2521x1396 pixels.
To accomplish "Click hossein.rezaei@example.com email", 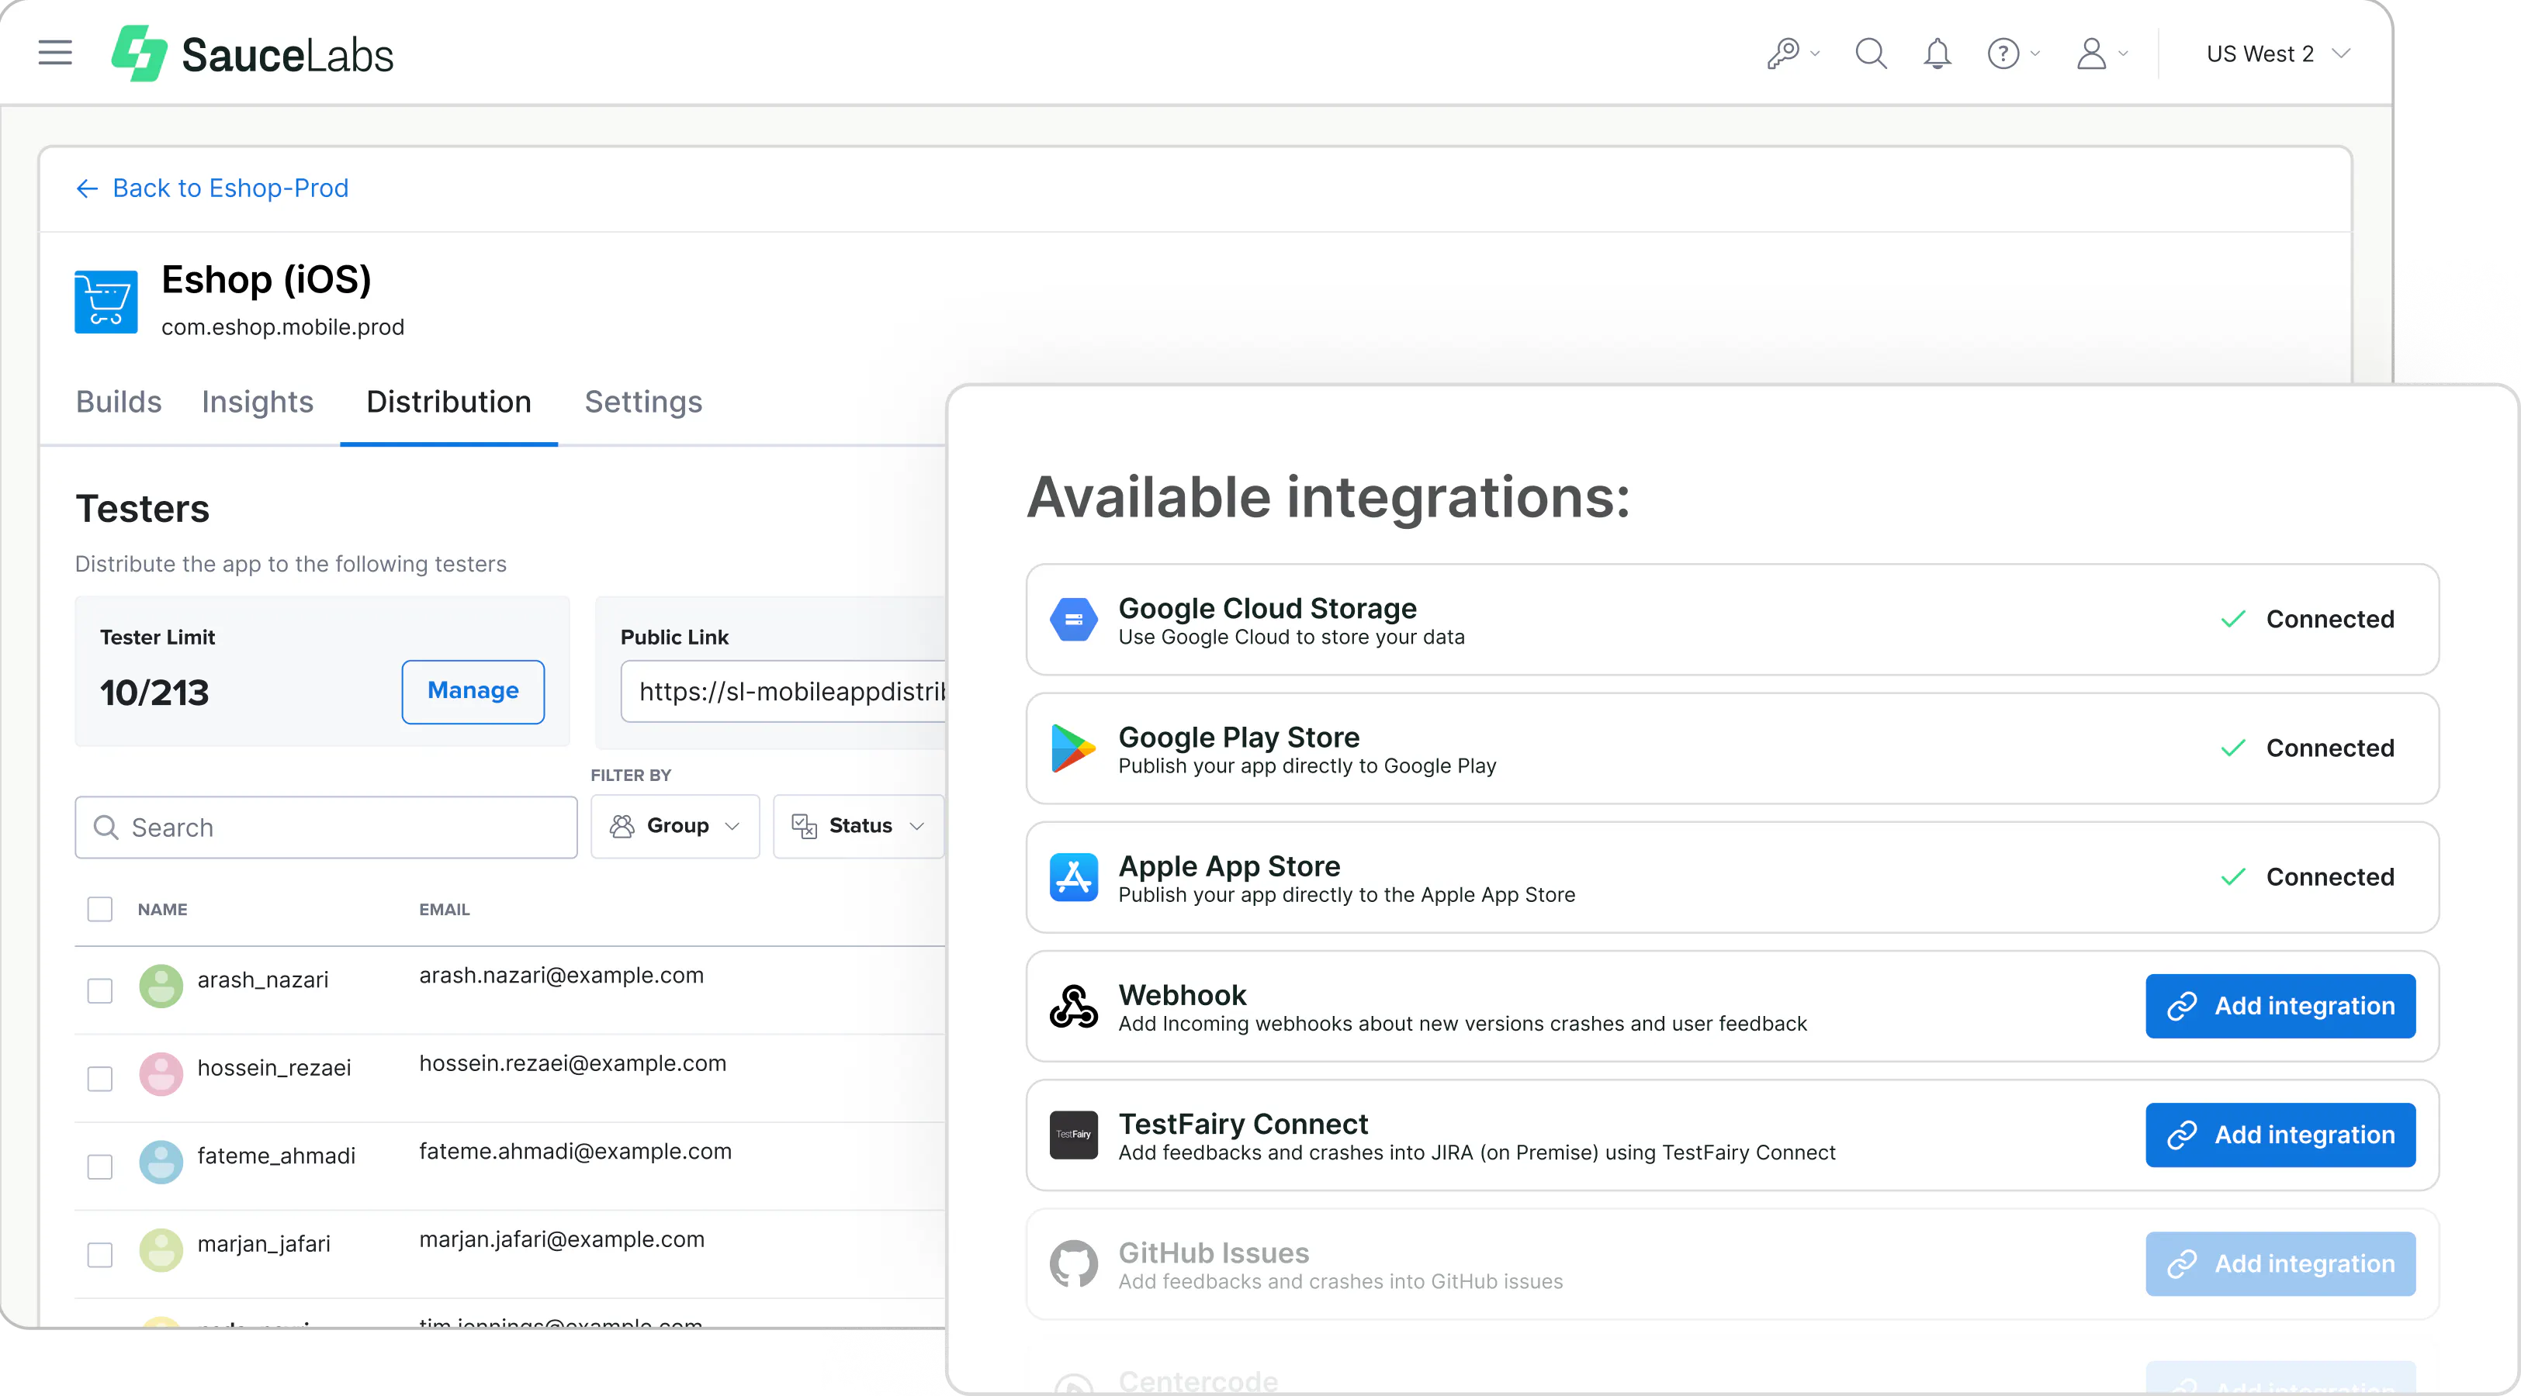I will 573,1063.
